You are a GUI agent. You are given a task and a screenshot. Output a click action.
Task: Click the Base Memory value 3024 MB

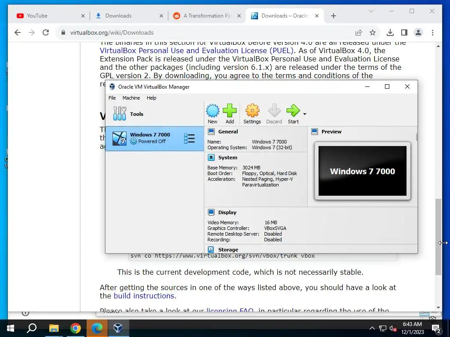click(x=251, y=168)
